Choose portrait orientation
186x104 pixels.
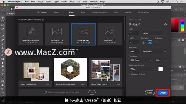[x=143, y=42]
